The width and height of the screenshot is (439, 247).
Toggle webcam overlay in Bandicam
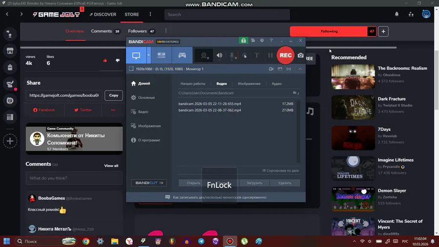coord(204,56)
